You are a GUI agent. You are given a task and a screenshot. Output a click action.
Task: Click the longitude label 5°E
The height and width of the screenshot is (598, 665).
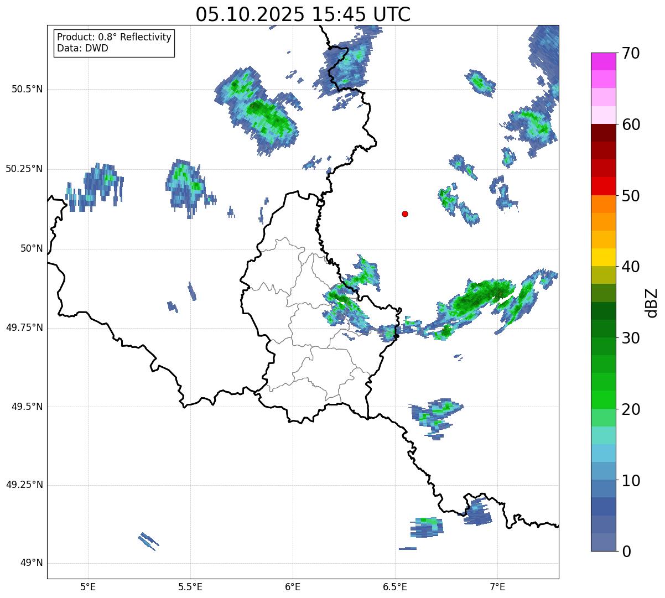[x=88, y=586]
